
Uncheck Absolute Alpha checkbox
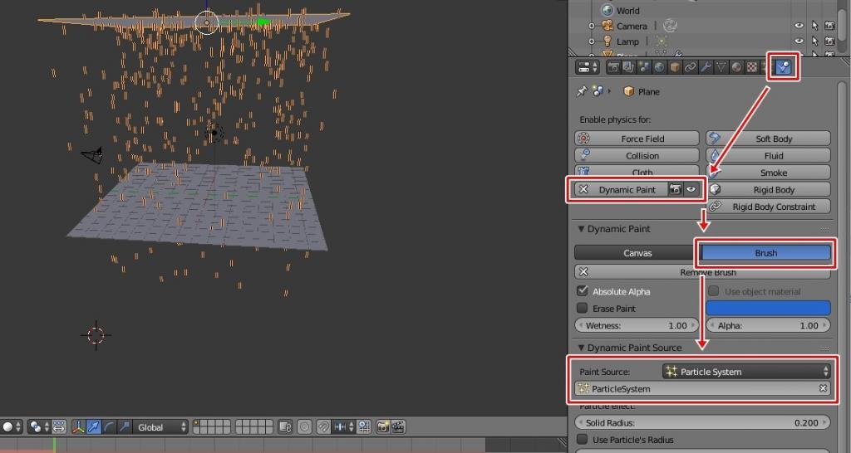tap(583, 291)
